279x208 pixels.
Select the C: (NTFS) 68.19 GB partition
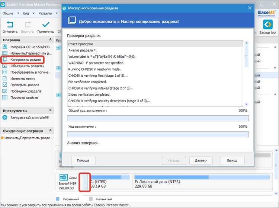tap(111, 182)
